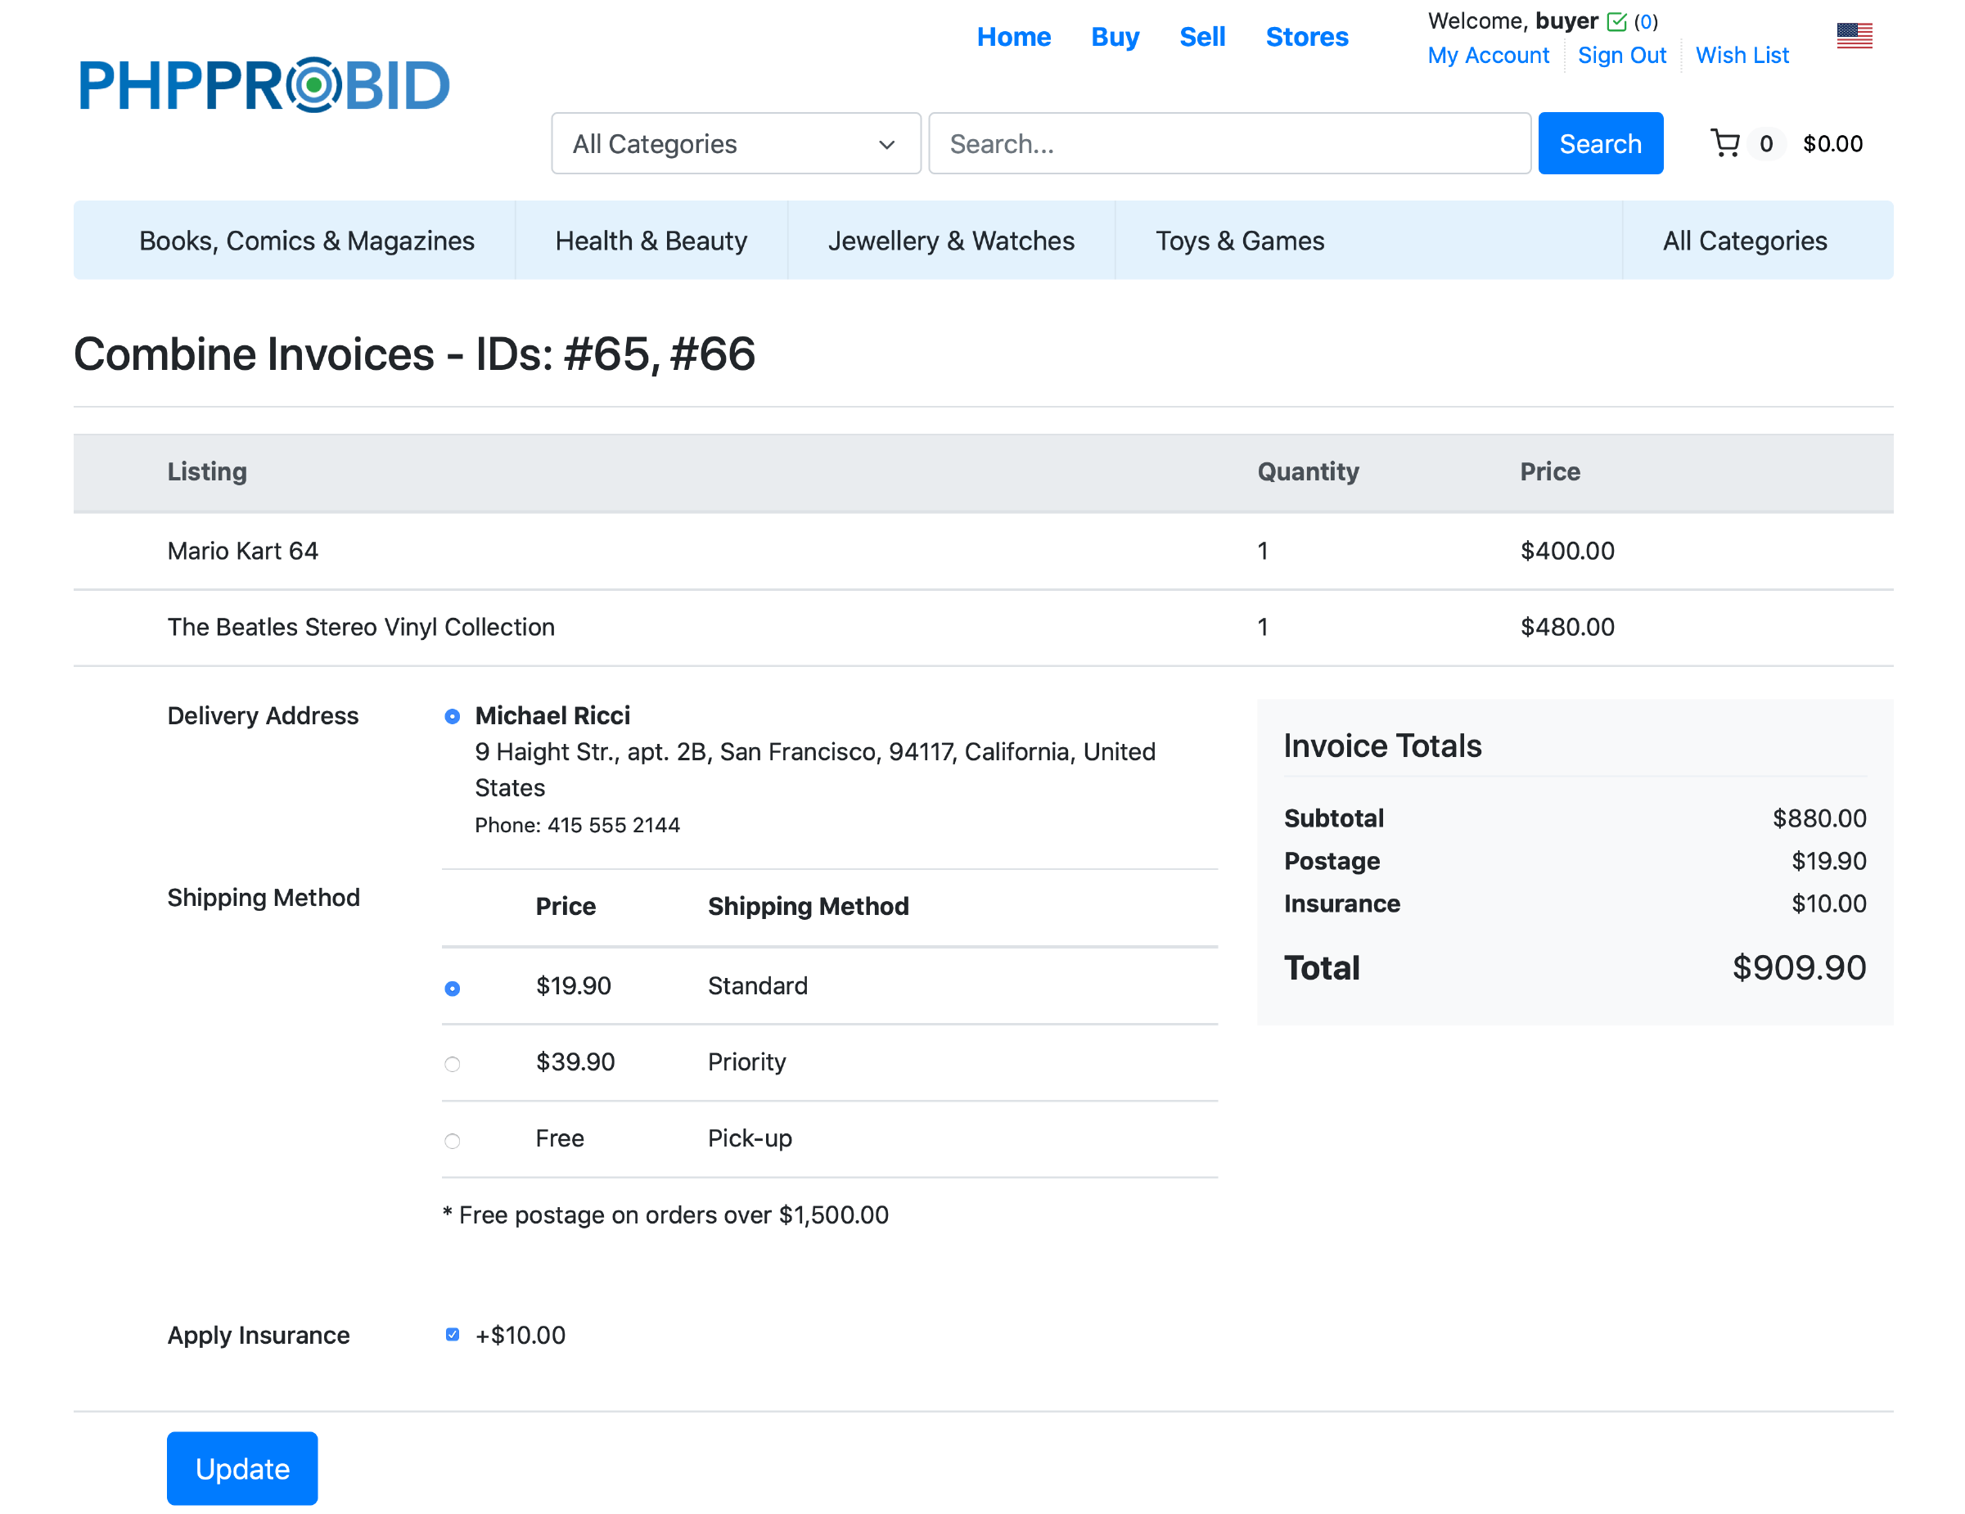Open the Buy menu
1965x1514 pixels.
coord(1114,37)
